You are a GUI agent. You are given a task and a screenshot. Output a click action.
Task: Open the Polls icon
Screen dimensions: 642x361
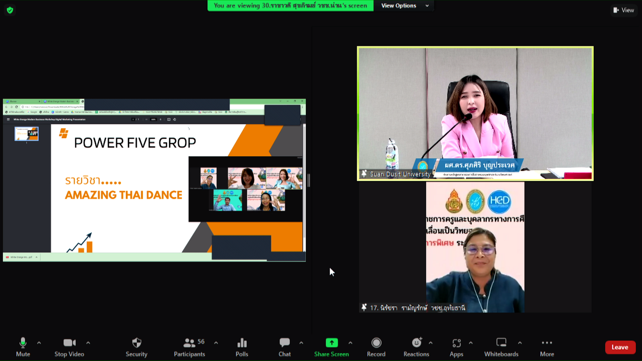pyautogui.click(x=242, y=347)
